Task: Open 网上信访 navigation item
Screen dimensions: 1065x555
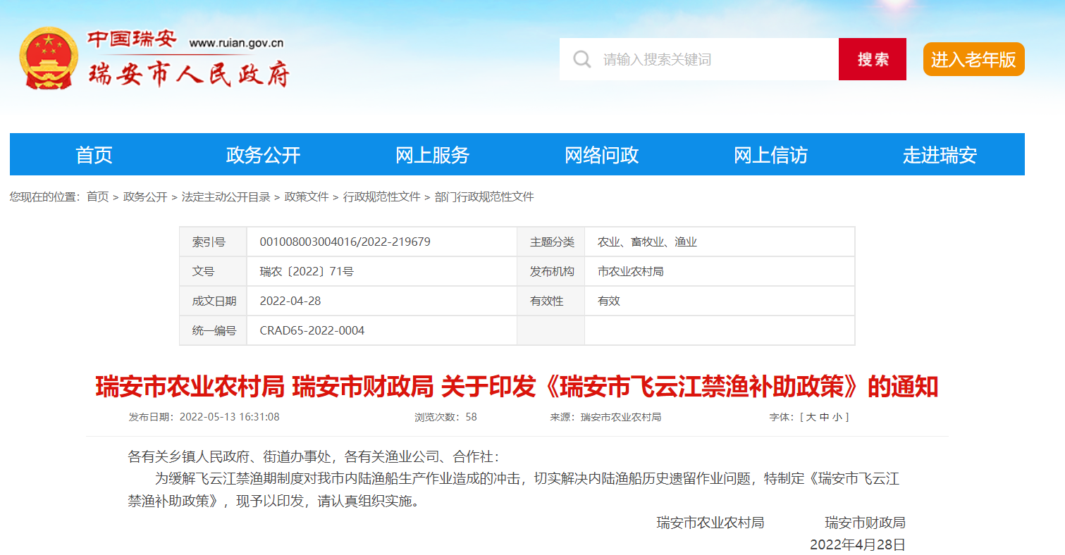Action: (770, 155)
